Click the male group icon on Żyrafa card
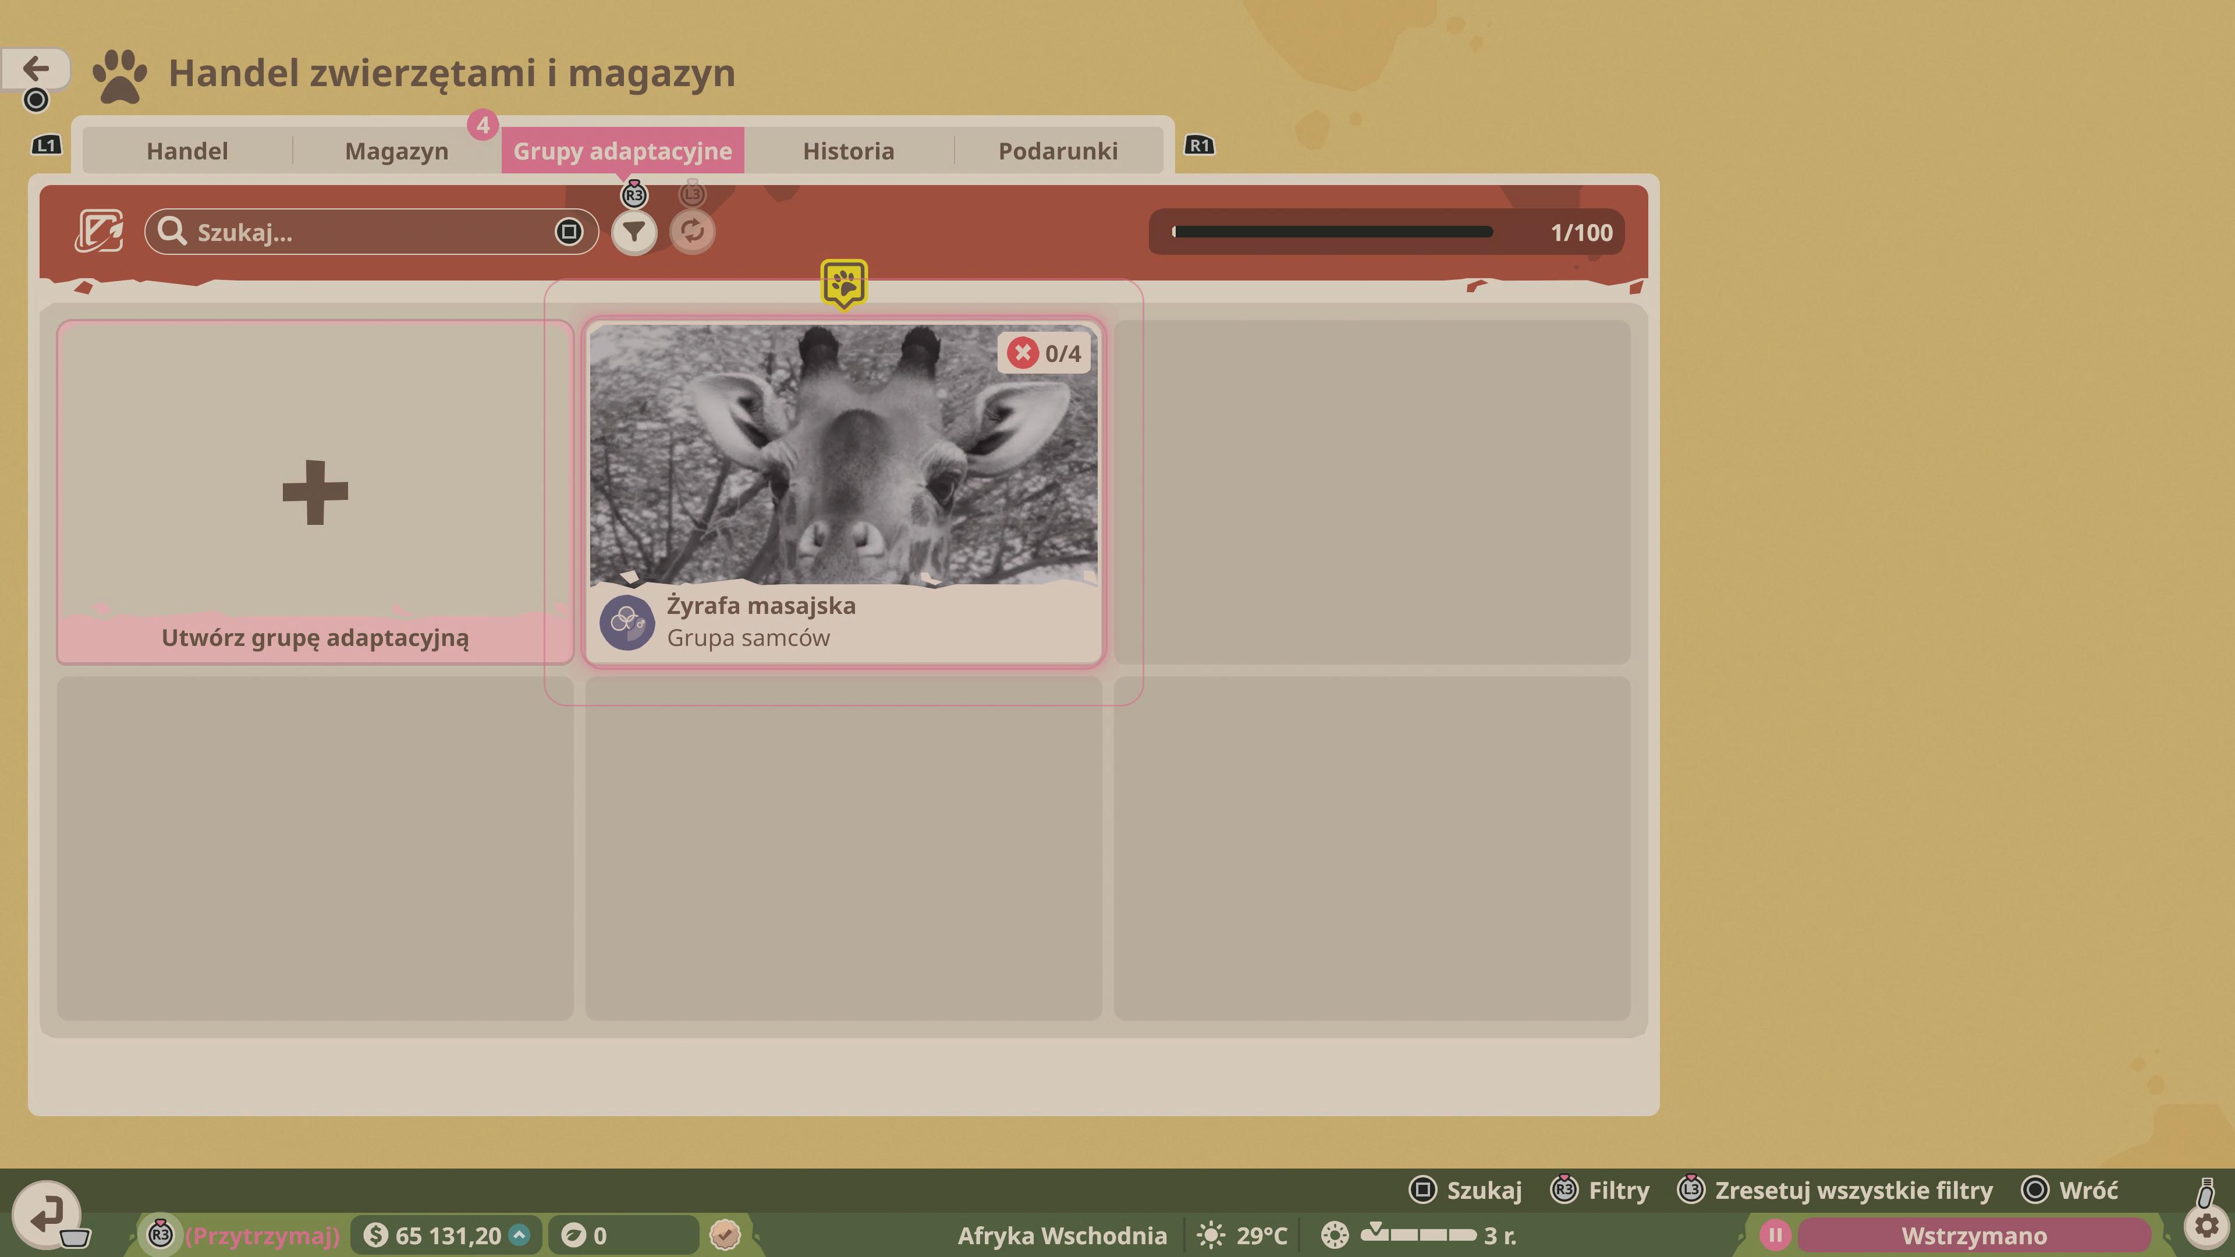 pos(626,622)
